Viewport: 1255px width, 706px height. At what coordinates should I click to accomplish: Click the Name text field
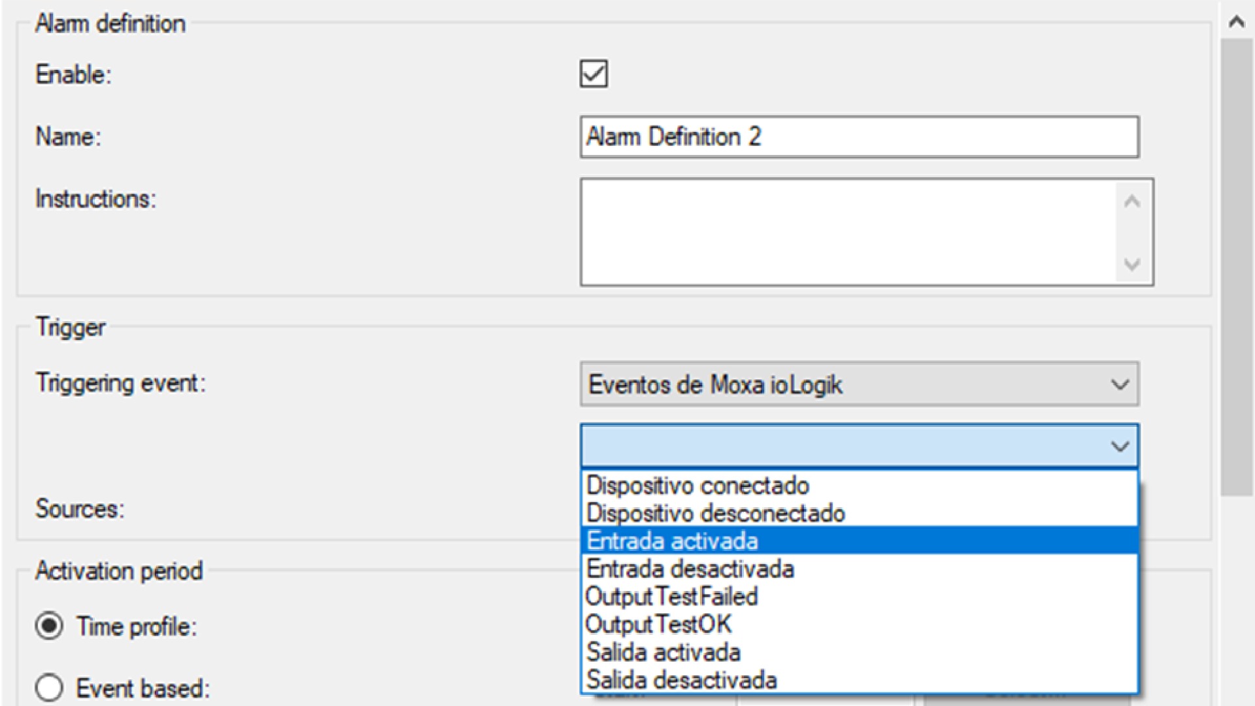coord(859,137)
